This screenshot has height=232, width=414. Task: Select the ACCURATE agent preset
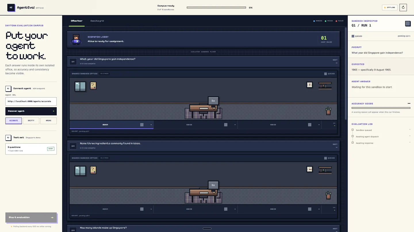click(14, 121)
